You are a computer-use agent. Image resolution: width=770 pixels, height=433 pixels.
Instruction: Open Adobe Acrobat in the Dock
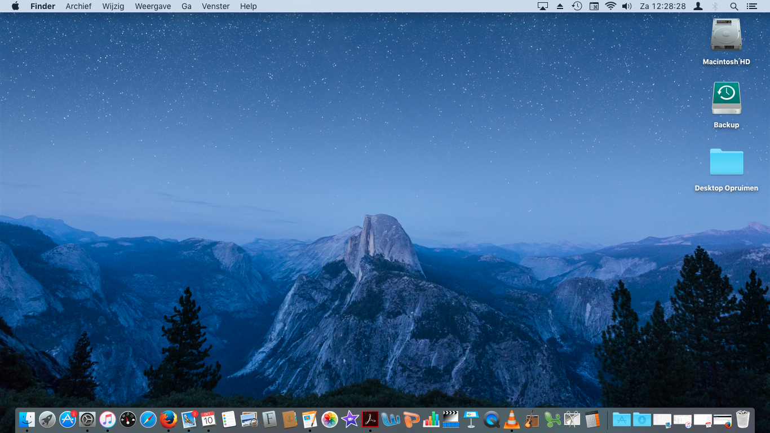[370, 419]
